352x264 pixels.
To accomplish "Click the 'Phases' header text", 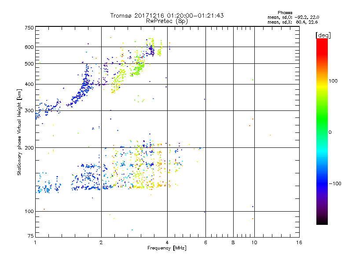I will [285, 13].
